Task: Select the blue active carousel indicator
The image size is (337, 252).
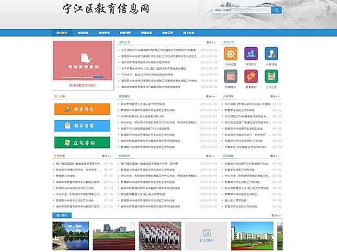Action: (x=99, y=77)
